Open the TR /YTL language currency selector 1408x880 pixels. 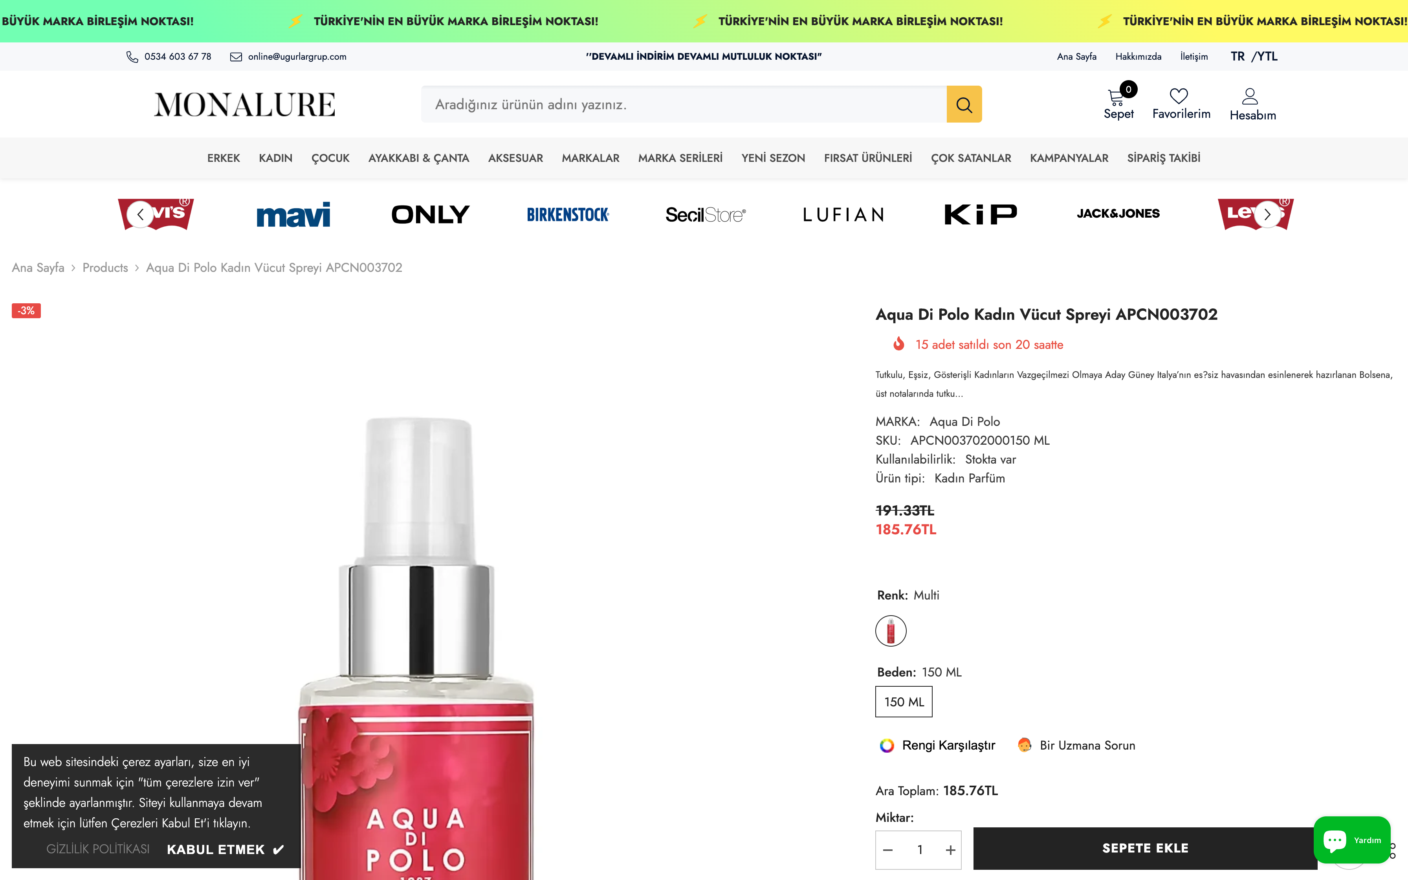[1254, 57]
